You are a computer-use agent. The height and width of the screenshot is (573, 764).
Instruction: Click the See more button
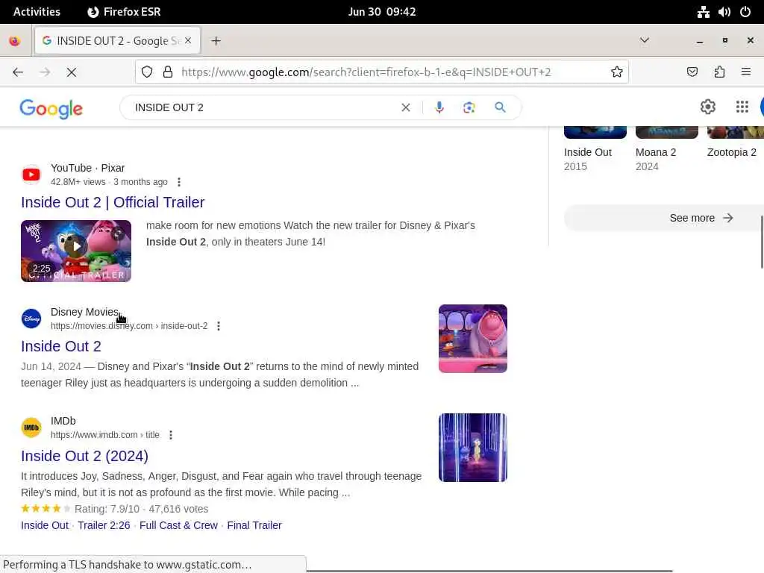[663, 218]
